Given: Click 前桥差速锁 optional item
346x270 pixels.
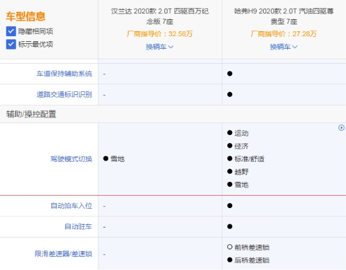Looking at the screenshot, I should (x=252, y=247).
